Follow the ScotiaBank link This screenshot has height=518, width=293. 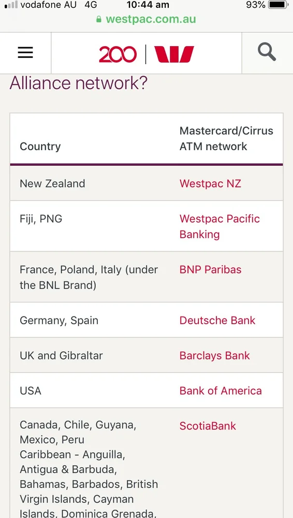tap(208, 426)
